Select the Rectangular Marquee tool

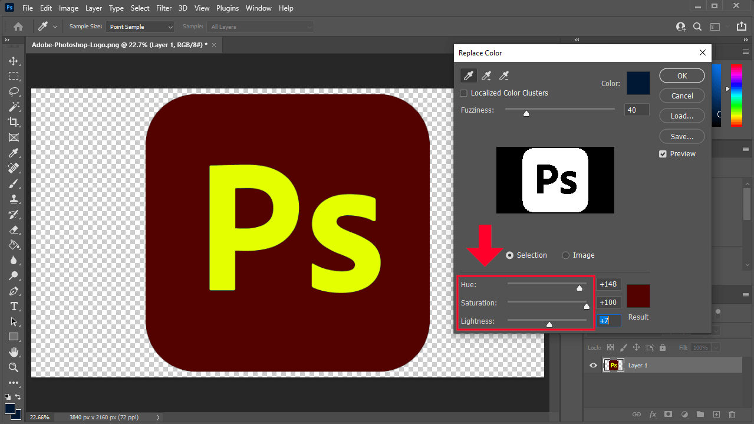point(14,76)
